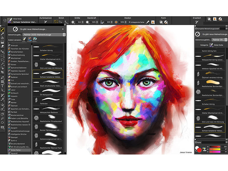The image size is (228, 171).
Task: Select the Magnifier zoom tool
Action: [2, 118]
